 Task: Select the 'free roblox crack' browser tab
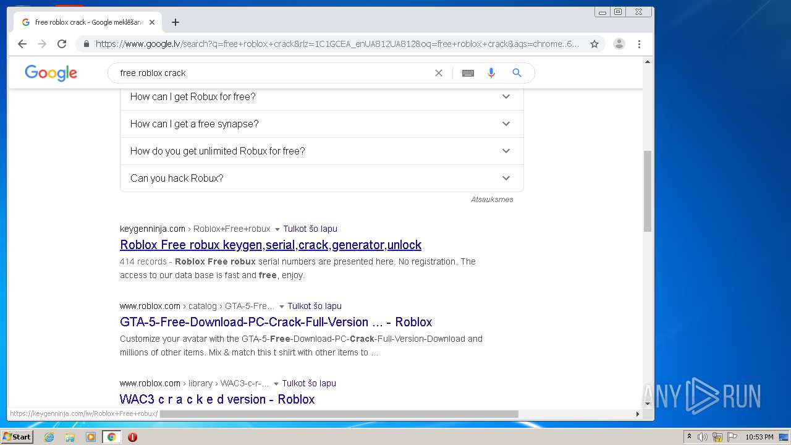[87, 22]
